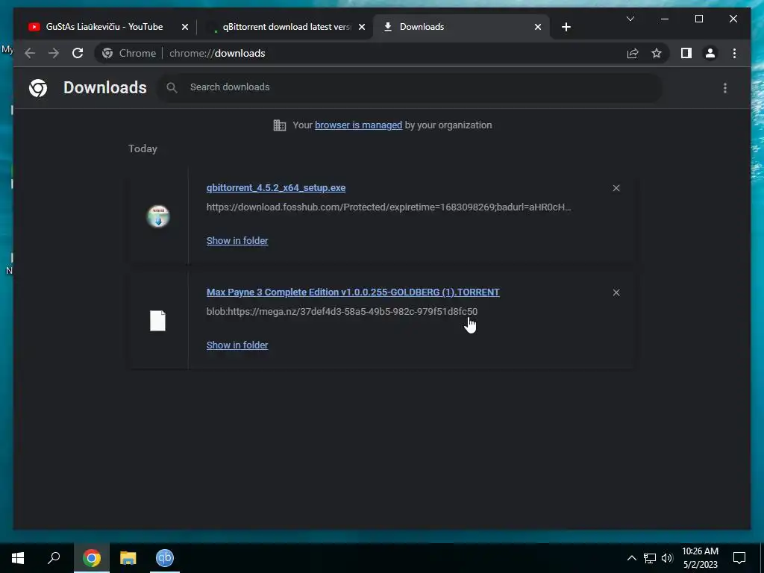The image size is (764, 573).
Task: Click the browser forward arrow
Action: pos(54,53)
